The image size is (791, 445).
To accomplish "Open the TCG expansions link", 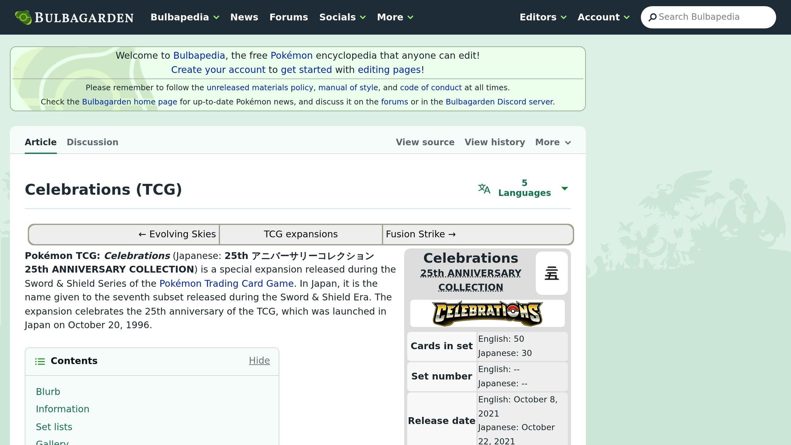I will (x=300, y=234).
